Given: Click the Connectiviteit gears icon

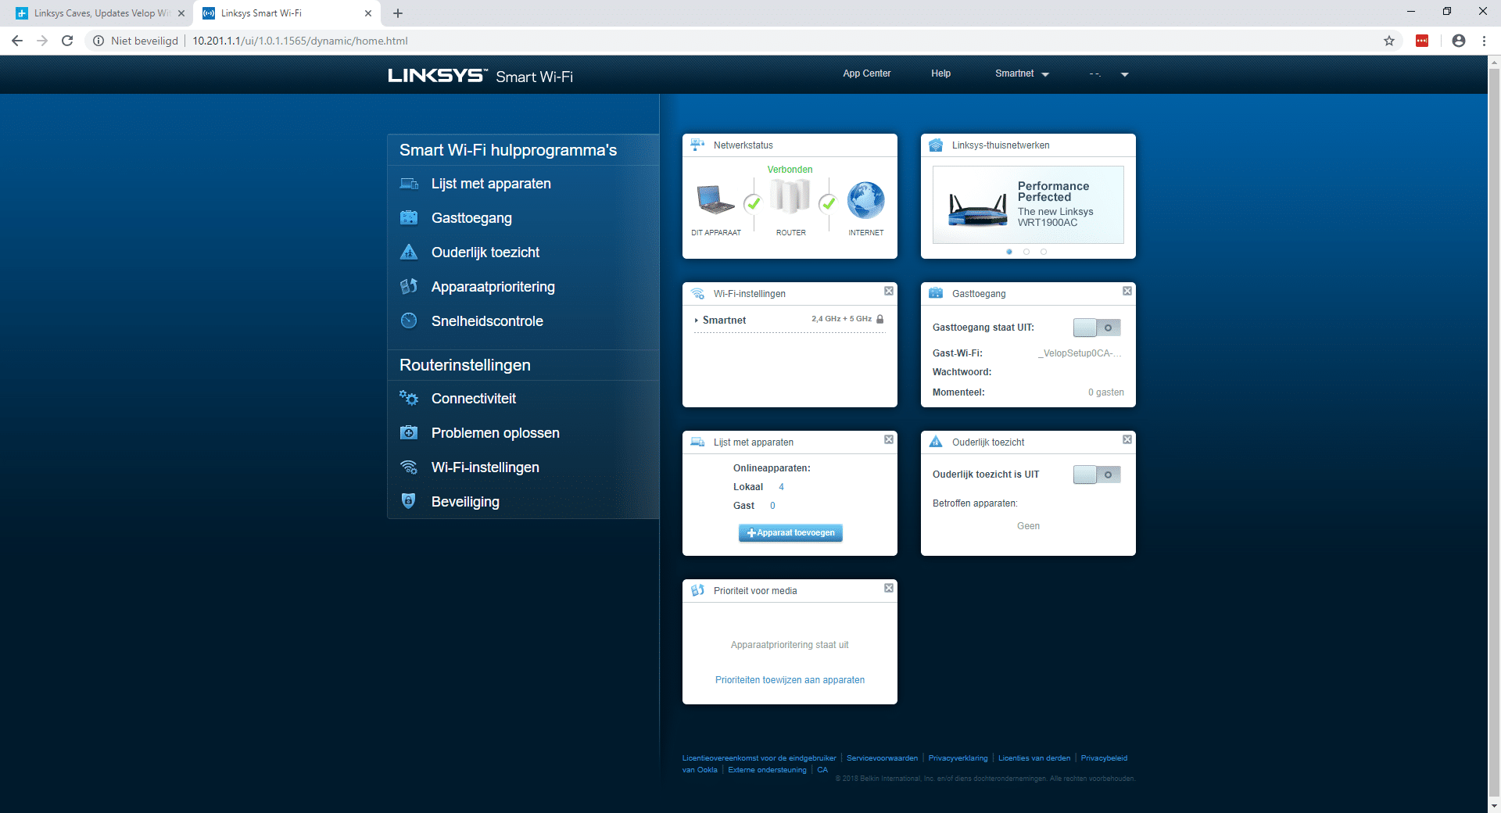Looking at the screenshot, I should (x=409, y=398).
